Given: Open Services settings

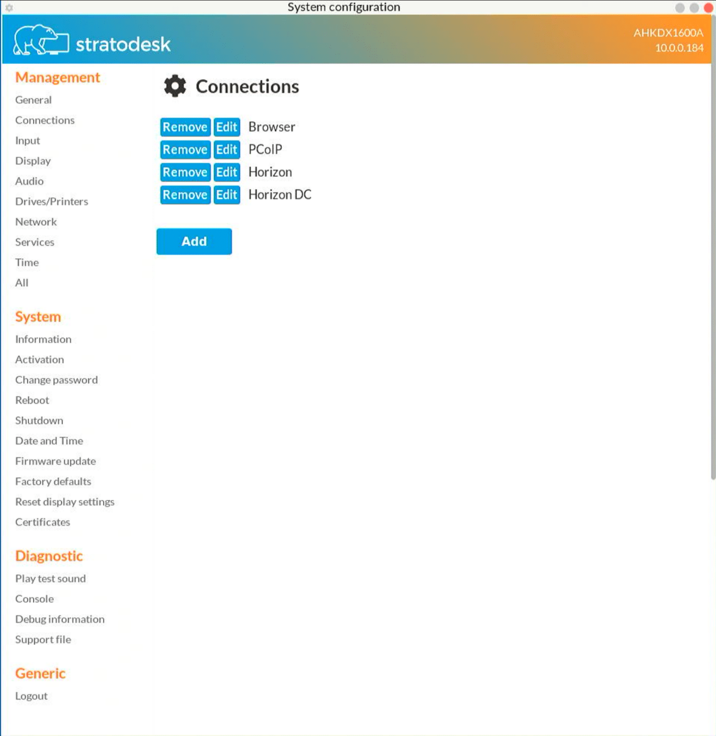Looking at the screenshot, I should click(35, 242).
